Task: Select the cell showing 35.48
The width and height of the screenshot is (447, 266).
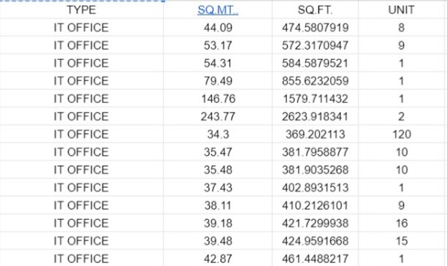Action: pos(218,170)
